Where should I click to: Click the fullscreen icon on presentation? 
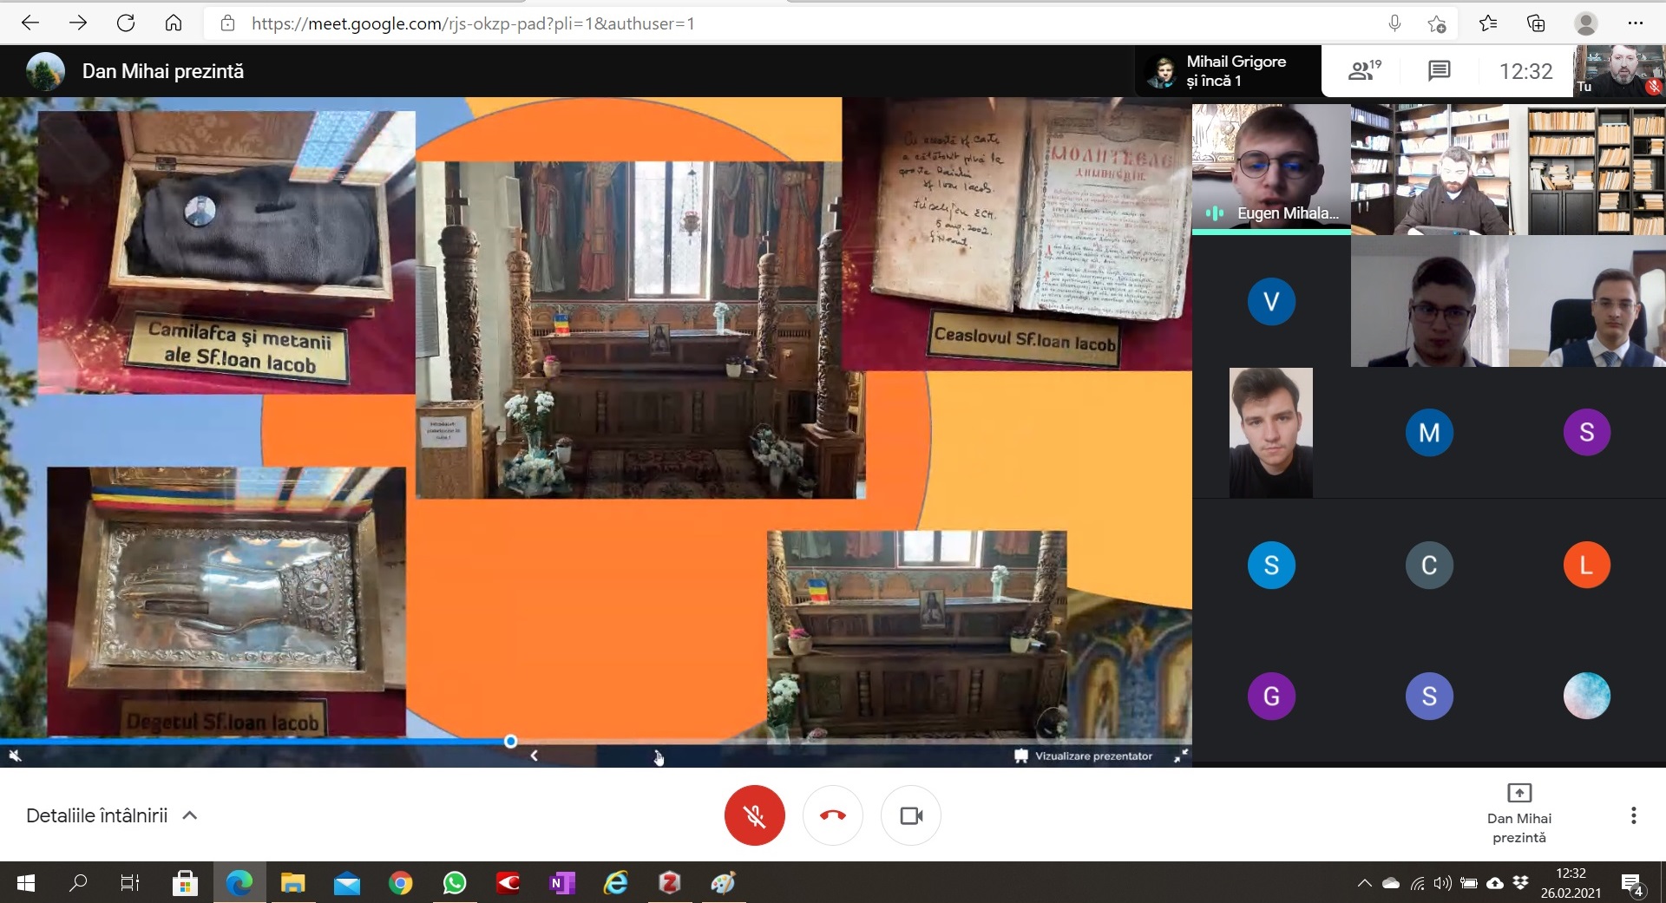point(1181,756)
